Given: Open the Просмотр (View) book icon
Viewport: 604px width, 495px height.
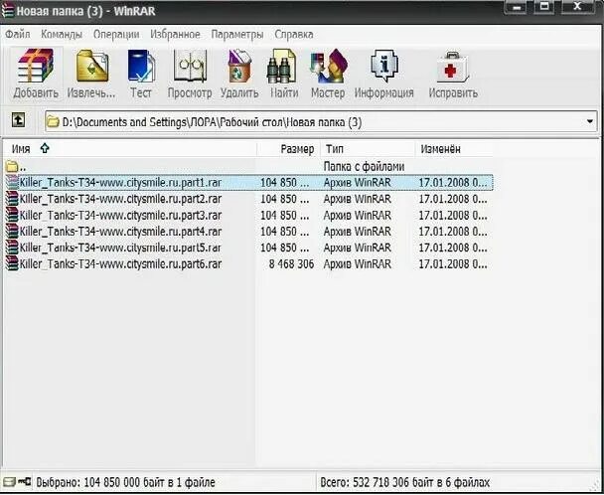Looking at the screenshot, I should 190,66.
